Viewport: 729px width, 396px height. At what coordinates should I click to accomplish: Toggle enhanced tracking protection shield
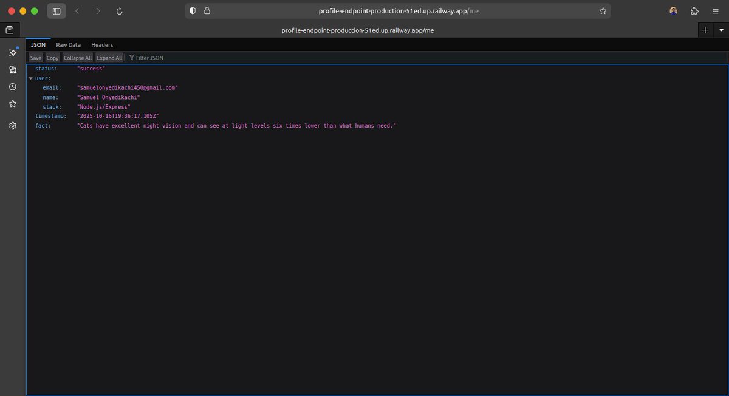(191, 11)
